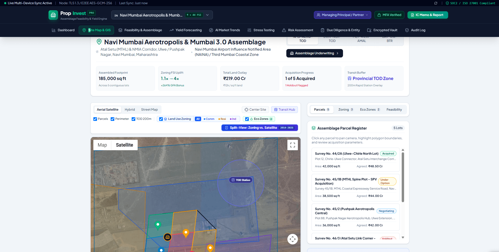Image resolution: width=499 pixels, height=252 pixels.
Task: Uncheck the Perimeter checkbox
Action: [x=112, y=119]
